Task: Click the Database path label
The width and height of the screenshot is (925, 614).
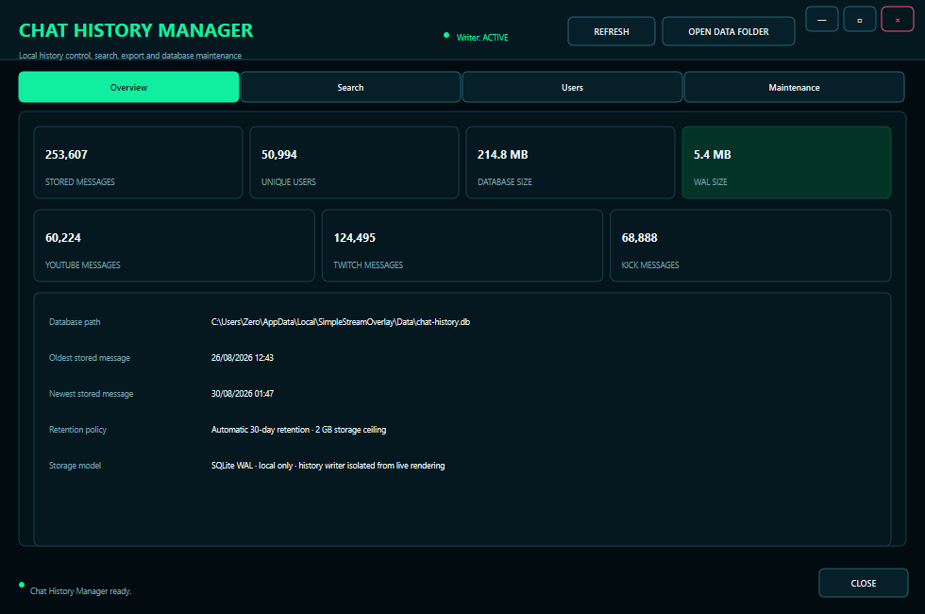Action: (75, 322)
